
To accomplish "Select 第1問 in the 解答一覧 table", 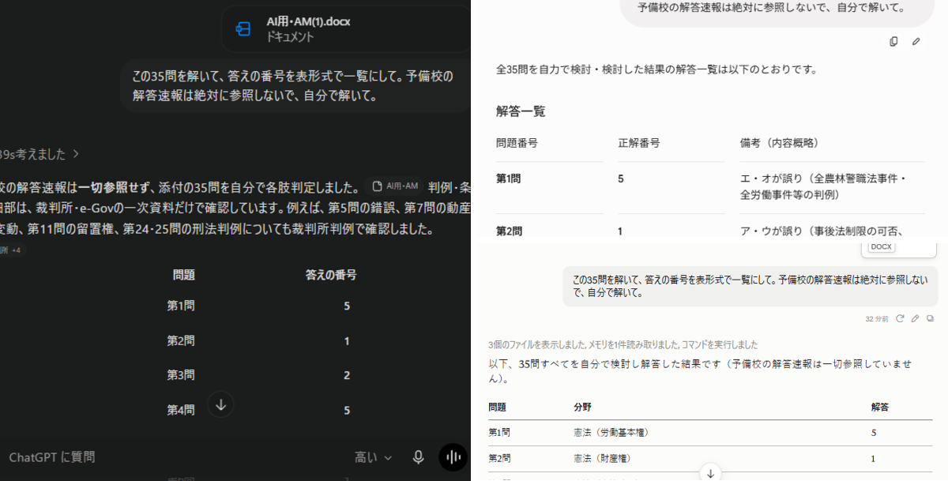I will (x=509, y=178).
